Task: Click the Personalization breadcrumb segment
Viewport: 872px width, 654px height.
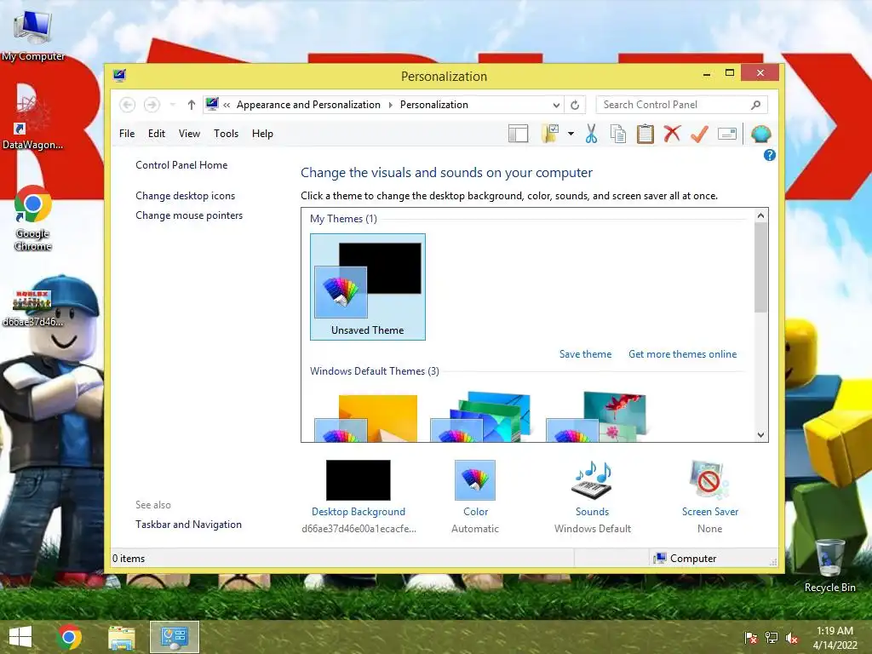Action: pos(433,105)
